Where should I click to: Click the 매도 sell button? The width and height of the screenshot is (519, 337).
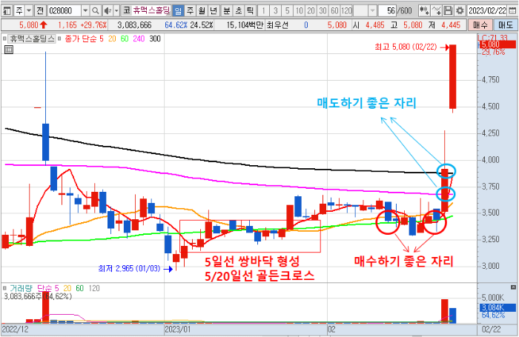point(506,25)
